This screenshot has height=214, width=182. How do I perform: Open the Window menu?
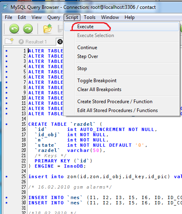click(110, 17)
